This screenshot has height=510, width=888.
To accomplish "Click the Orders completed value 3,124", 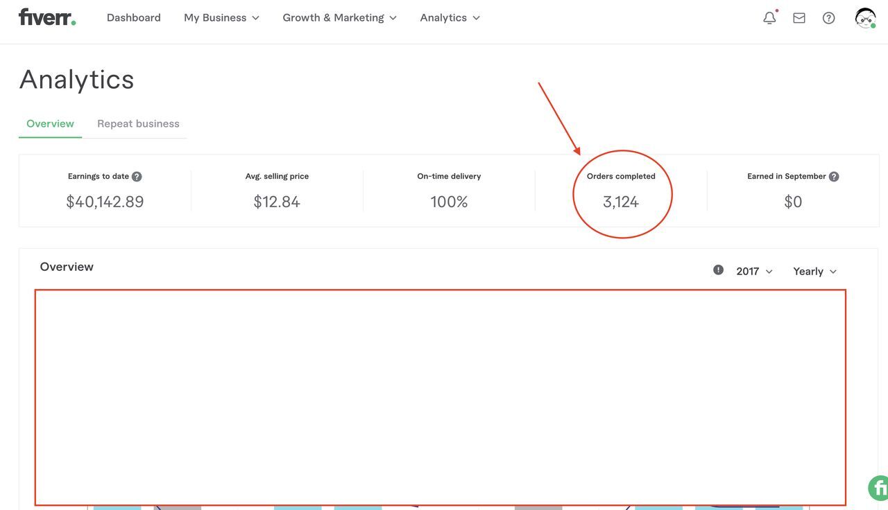I will tap(621, 202).
